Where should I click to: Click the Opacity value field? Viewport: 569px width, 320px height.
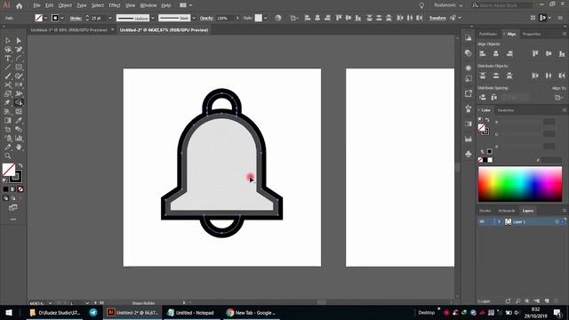tap(225, 18)
